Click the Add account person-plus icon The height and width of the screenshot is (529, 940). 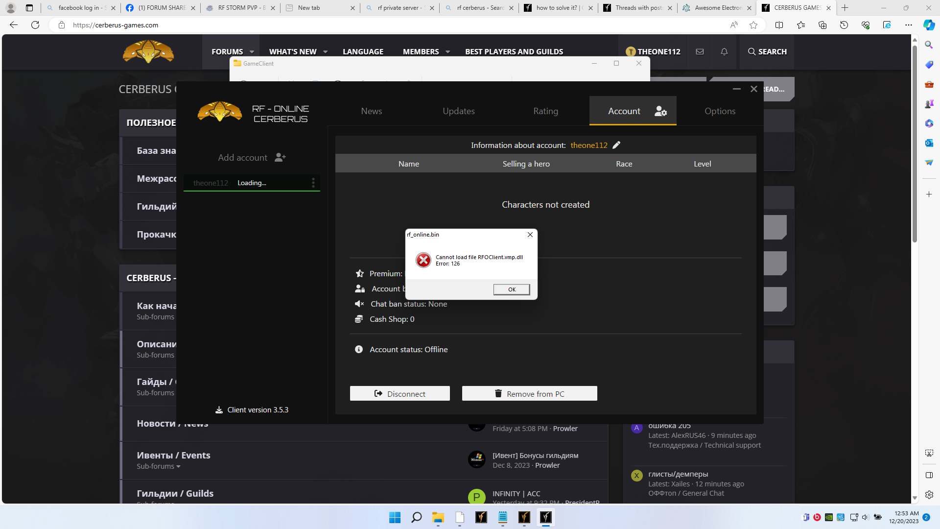[x=280, y=157]
